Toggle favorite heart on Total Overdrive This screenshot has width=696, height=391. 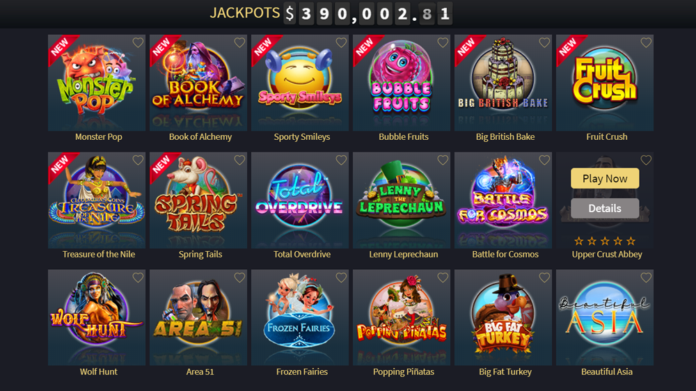341,160
